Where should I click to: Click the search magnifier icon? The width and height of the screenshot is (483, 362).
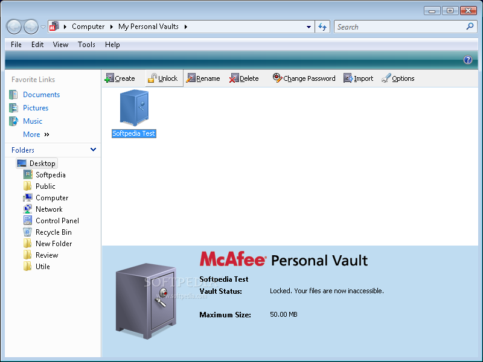pyautogui.click(x=470, y=27)
